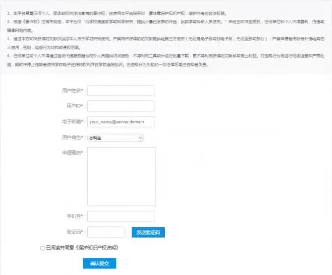Click the 用户角色 field label
Screen dimensions: 332x275
tap(73, 138)
